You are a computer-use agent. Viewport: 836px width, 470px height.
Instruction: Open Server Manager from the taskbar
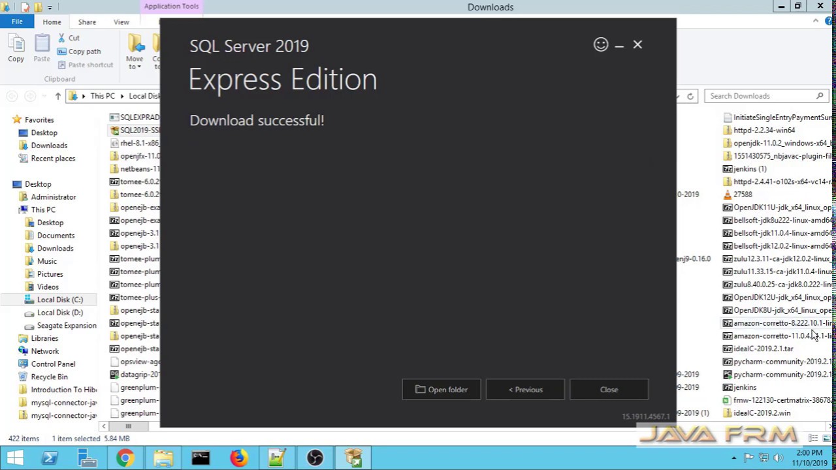click(87, 458)
